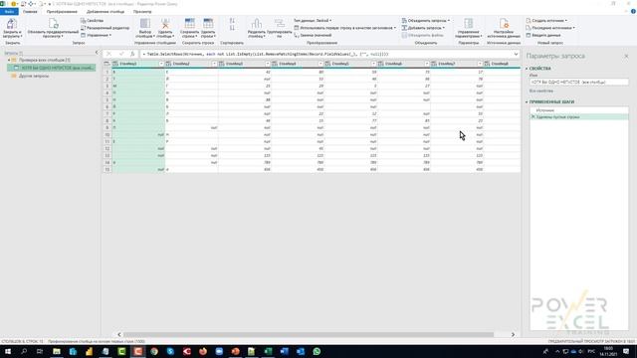637x358 pixels.
Task: Click the Group By (Группировать по) icon
Action: coord(280,24)
